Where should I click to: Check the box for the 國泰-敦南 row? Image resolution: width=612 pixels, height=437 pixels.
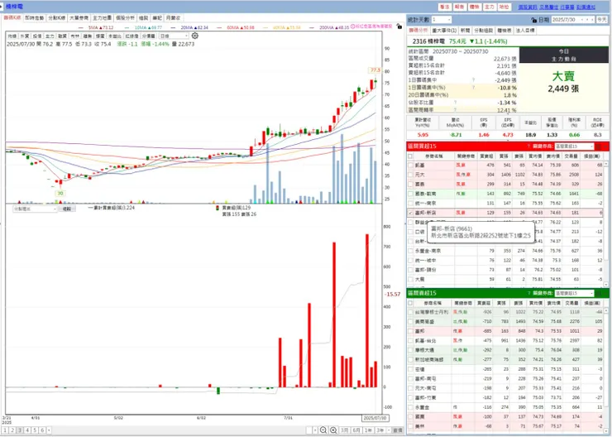coord(410,194)
